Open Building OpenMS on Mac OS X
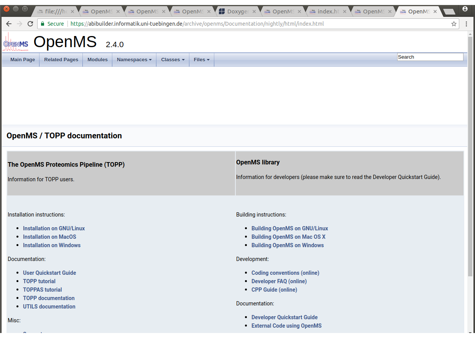Viewport: 475px width, 338px height. [x=288, y=237]
